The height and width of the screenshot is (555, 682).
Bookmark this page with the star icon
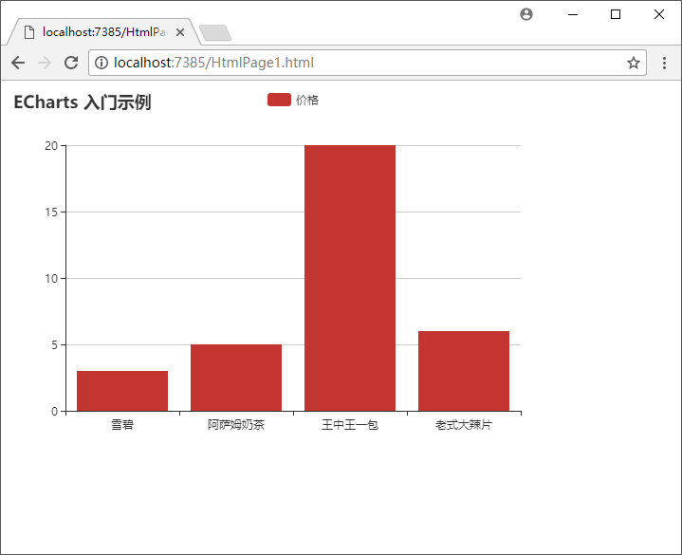click(634, 63)
